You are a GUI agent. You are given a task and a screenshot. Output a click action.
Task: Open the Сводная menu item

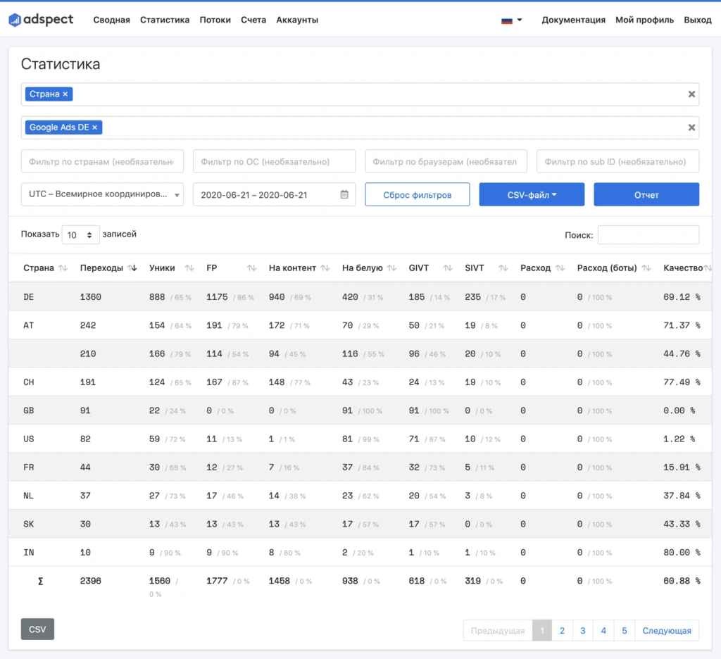111,20
